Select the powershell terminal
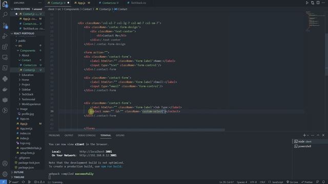The image size is (328, 184). (x=310, y=146)
